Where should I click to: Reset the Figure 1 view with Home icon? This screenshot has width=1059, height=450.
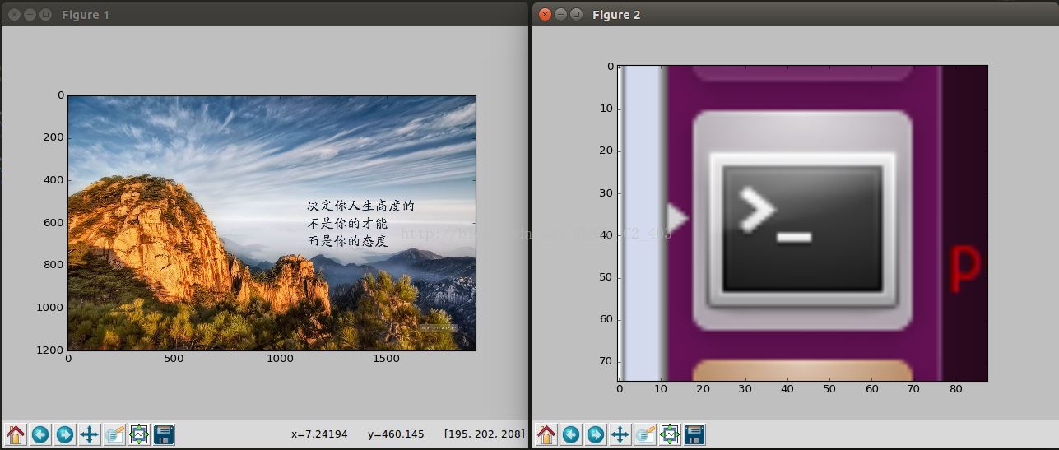(16, 434)
